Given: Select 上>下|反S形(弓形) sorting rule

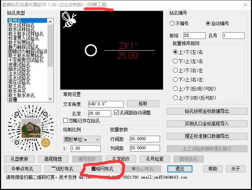Looking at the screenshot, I should [175, 89].
